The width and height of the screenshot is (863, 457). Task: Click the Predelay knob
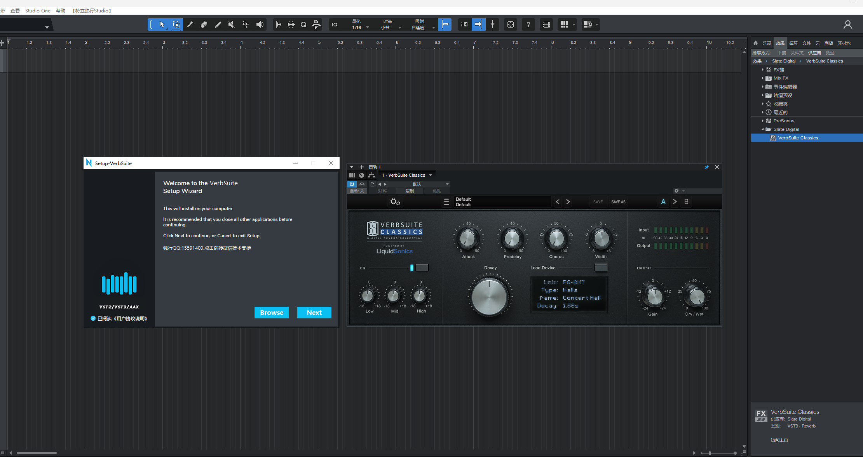pos(512,238)
